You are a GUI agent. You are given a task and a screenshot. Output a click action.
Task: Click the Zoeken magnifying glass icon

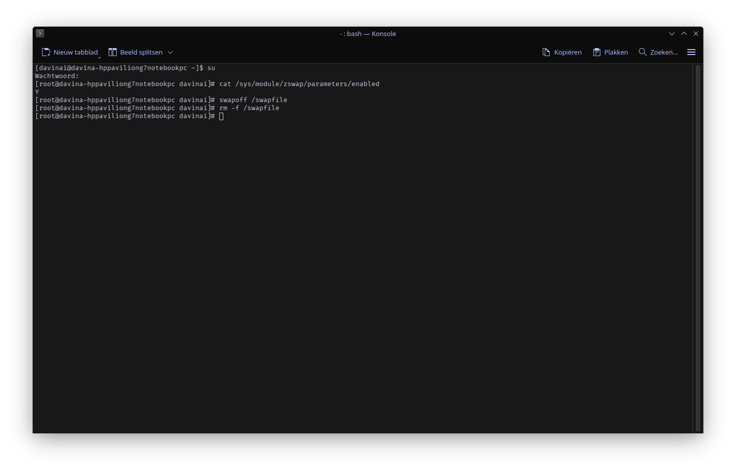click(642, 52)
